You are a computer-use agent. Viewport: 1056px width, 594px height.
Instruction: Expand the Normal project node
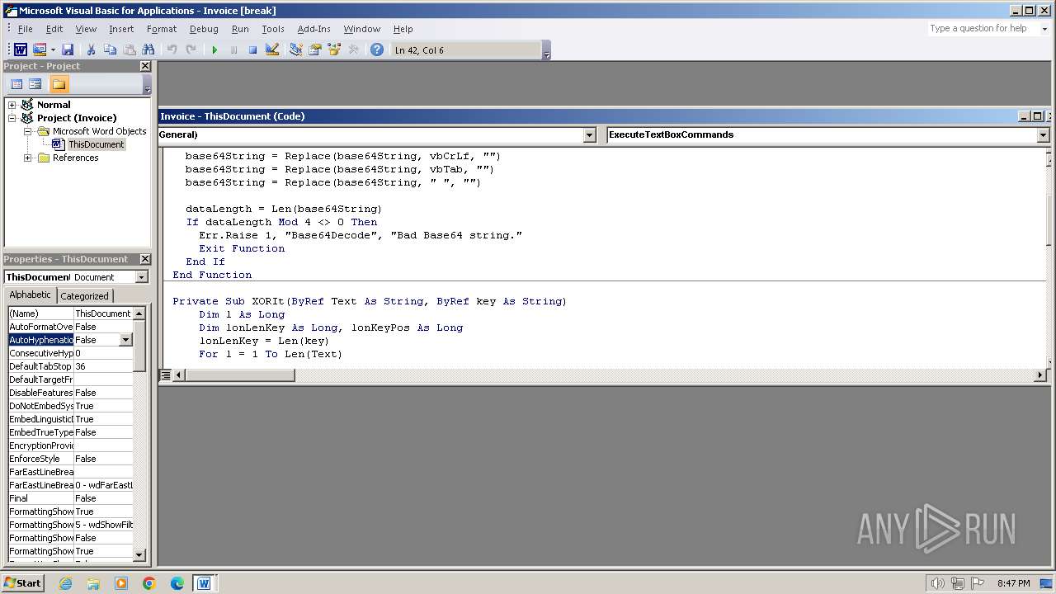[x=12, y=105]
